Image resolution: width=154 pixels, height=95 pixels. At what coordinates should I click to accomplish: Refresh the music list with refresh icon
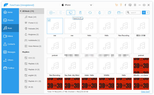click(90, 13)
